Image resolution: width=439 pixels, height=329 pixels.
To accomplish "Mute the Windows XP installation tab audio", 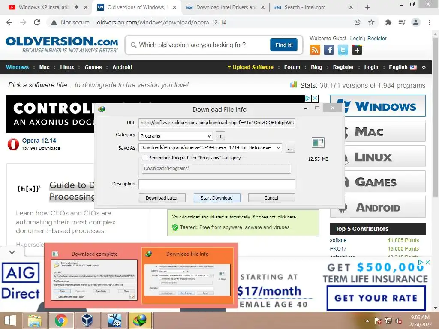I will pyautogui.click(x=76, y=7).
